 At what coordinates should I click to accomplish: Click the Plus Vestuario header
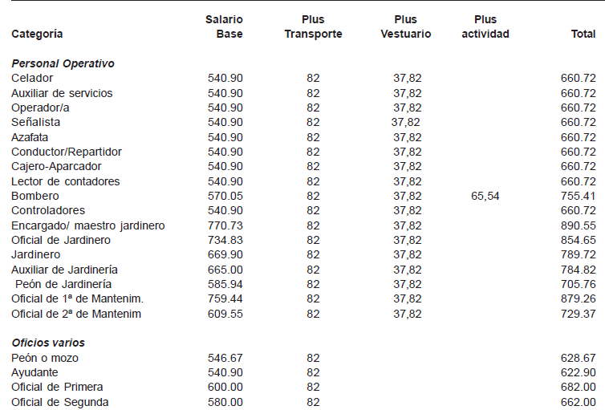(x=405, y=26)
